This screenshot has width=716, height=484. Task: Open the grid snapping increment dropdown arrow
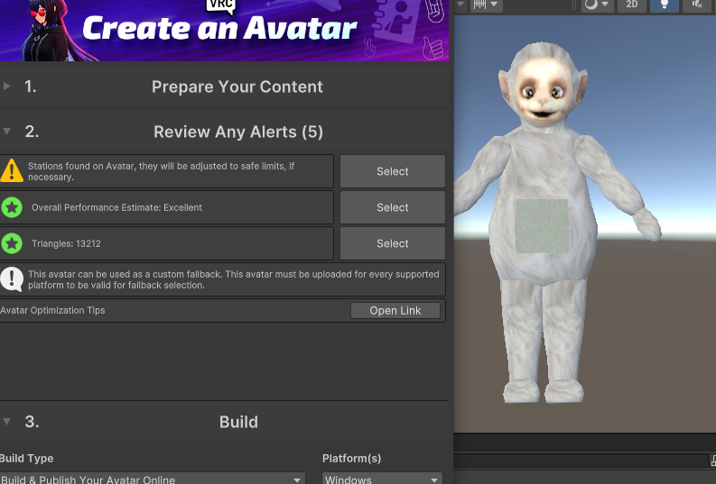click(x=494, y=5)
